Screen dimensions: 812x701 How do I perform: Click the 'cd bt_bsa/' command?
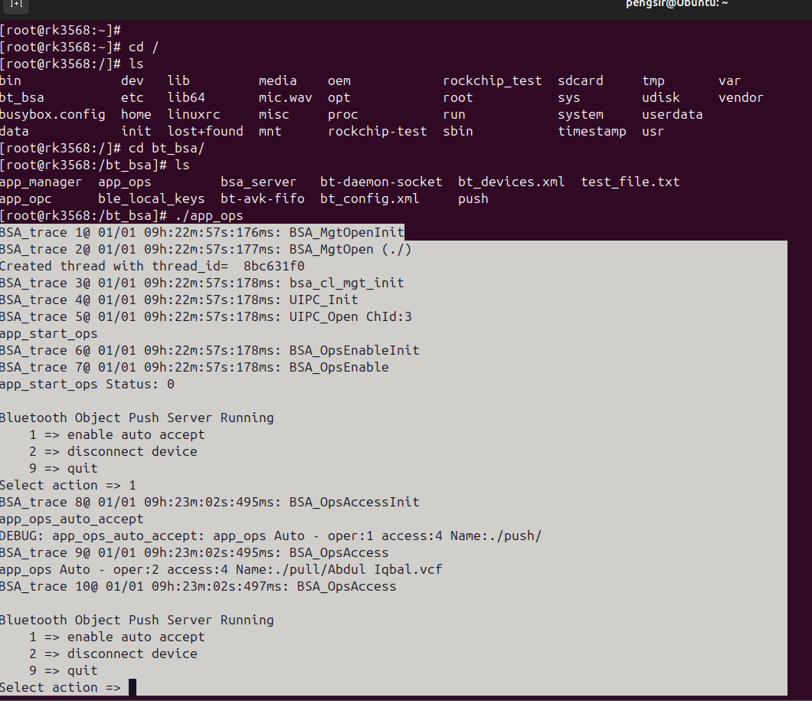(x=167, y=149)
